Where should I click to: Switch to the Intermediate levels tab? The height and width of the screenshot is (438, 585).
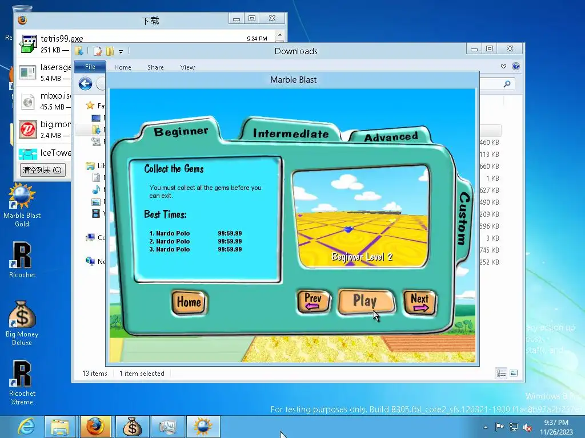(291, 133)
